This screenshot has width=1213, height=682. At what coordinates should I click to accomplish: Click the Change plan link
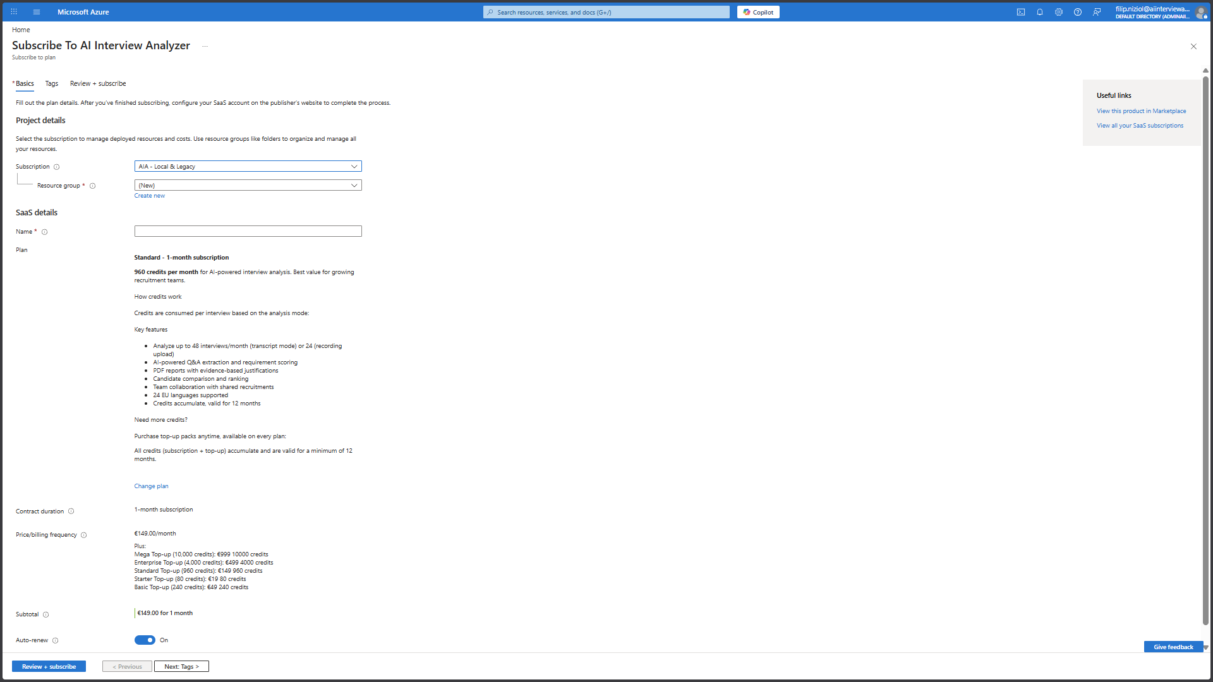pos(152,486)
